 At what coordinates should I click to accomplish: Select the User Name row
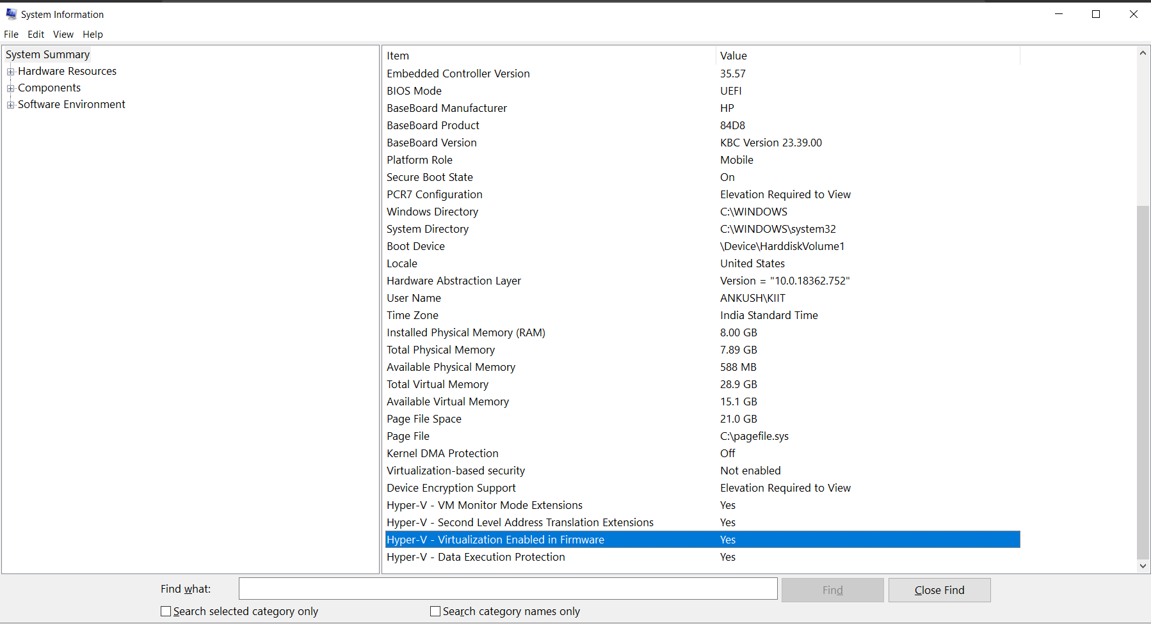click(702, 298)
